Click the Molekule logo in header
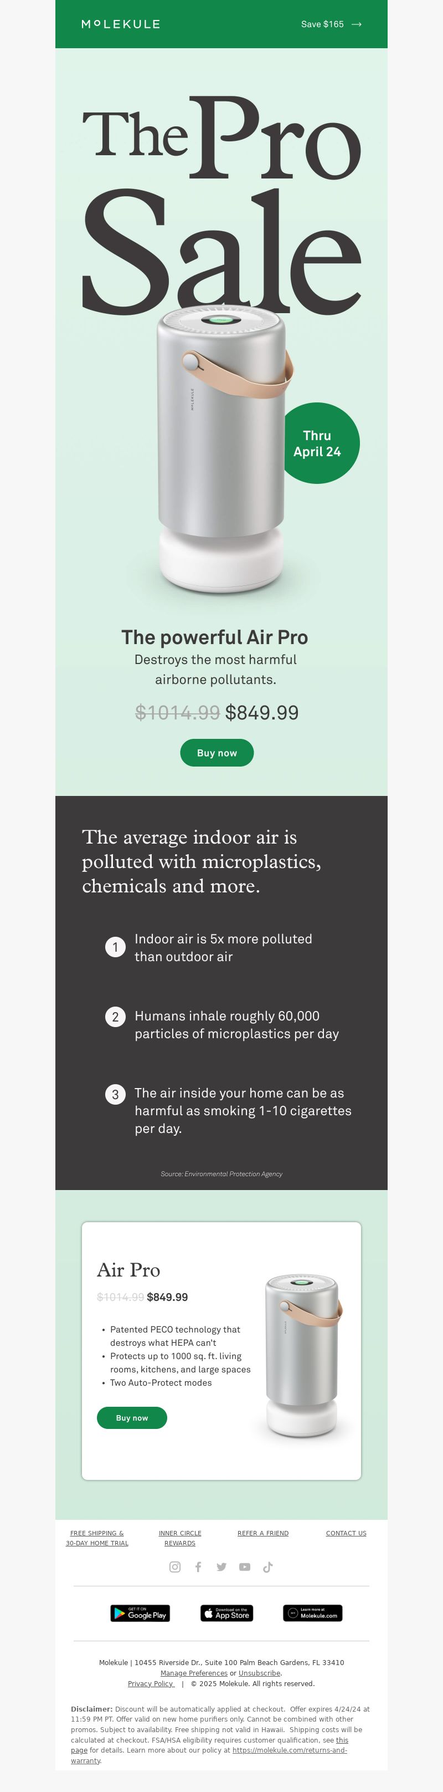 [120, 24]
